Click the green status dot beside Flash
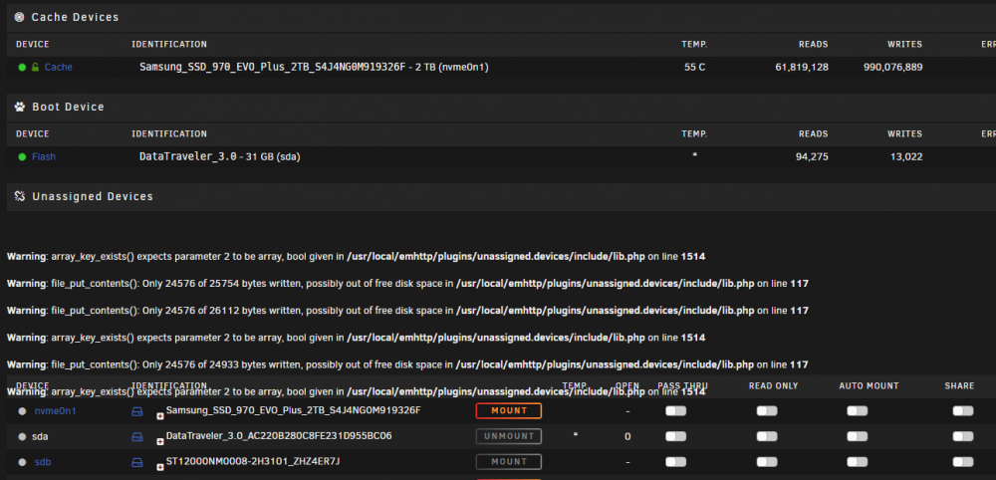Image resolution: width=996 pixels, height=480 pixels. [22, 156]
